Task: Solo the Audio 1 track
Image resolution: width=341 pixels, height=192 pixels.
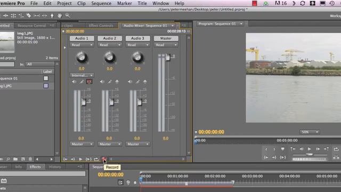Action: click(x=82, y=82)
